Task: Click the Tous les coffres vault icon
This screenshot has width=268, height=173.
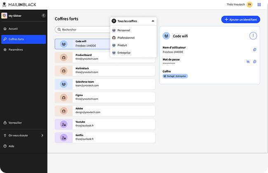Action: (x=114, y=21)
